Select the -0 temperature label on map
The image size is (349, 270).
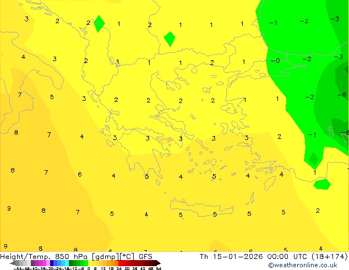click(275, 61)
